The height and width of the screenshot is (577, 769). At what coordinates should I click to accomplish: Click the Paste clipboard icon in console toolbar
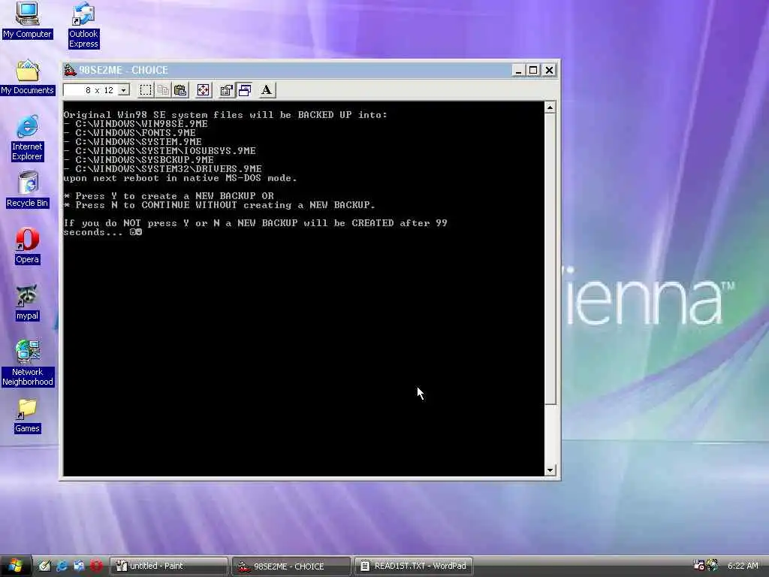(180, 90)
